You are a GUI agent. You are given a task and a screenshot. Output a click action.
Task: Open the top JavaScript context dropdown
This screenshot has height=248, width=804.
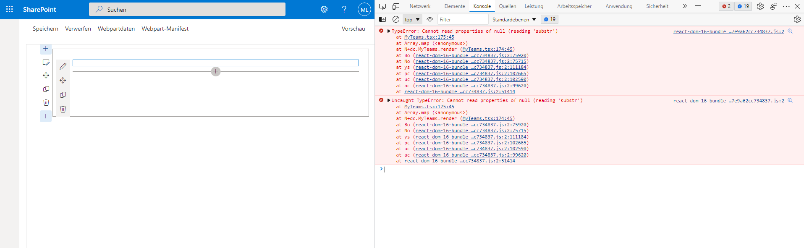(412, 19)
